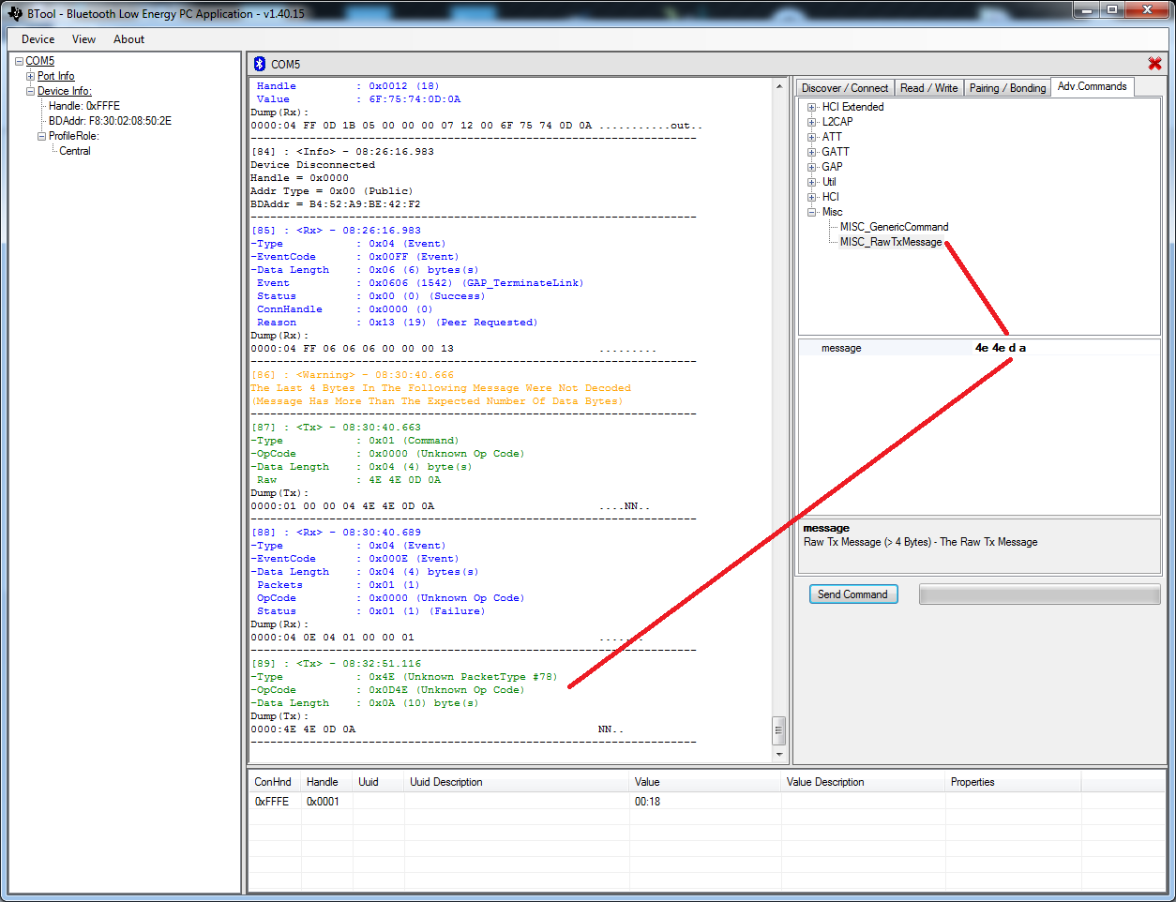
Task: Expand the GAP command group
Action: click(812, 167)
